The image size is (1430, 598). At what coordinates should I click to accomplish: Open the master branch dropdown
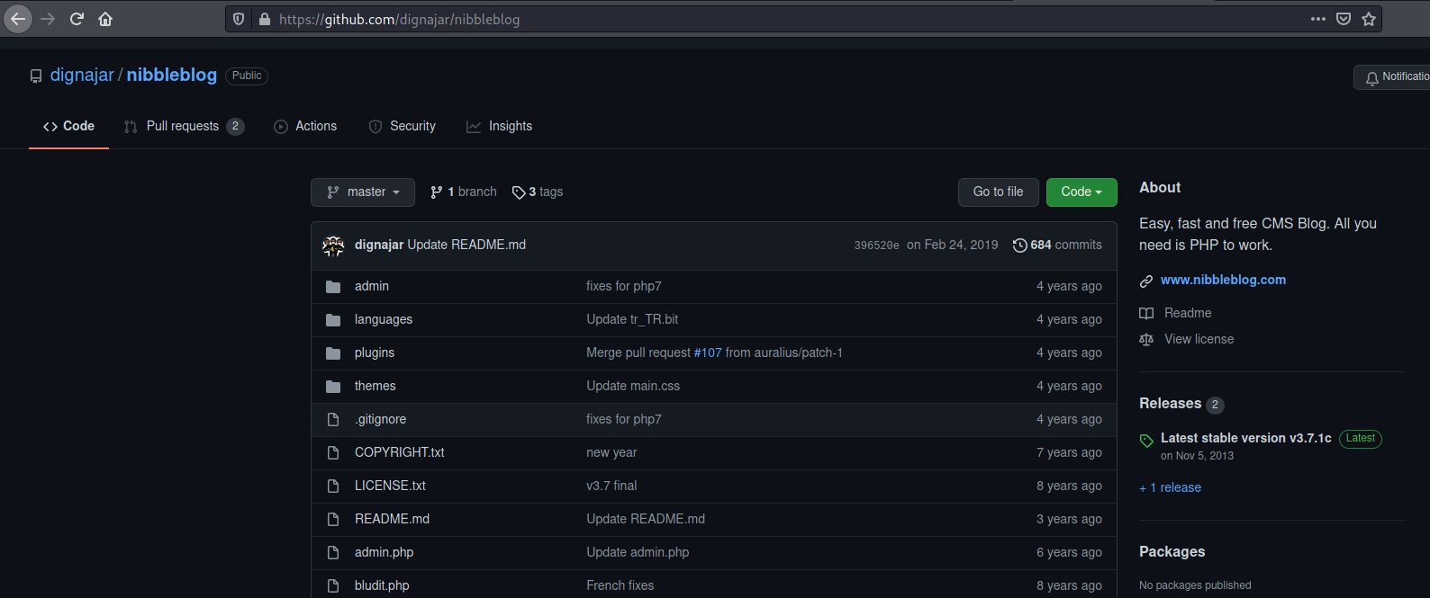click(363, 192)
